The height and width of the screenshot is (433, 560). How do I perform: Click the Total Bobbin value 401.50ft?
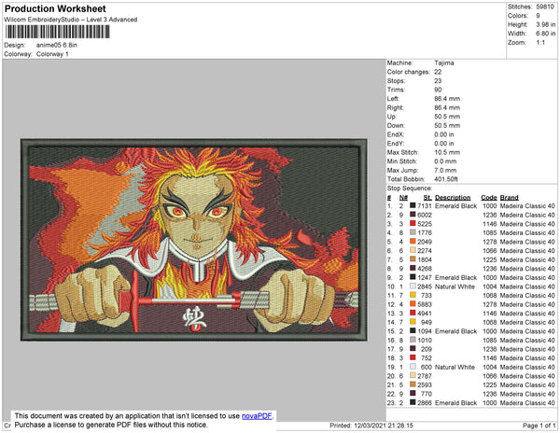tap(446, 179)
